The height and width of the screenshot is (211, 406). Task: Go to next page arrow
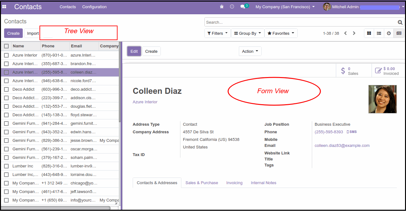pos(354,33)
